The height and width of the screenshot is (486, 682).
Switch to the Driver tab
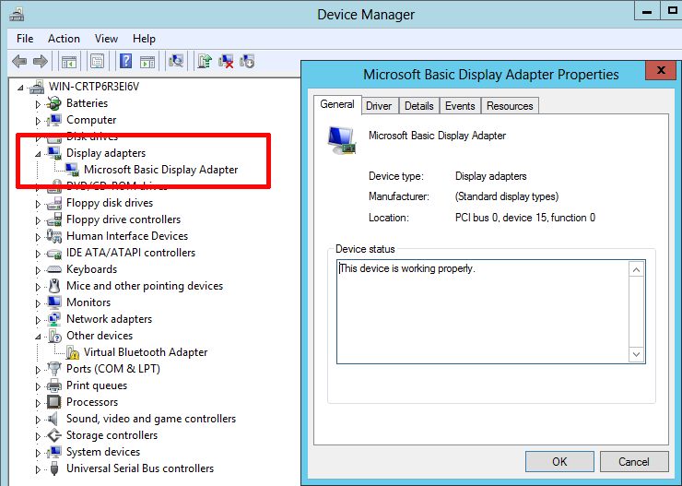[x=379, y=106]
